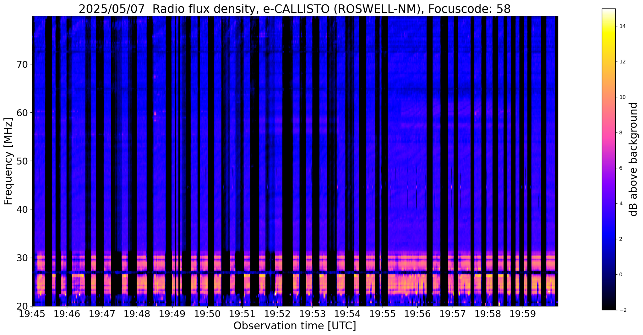Click the plot title mentioning e-CALLISTO ROSWELL-NM

[295, 9]
